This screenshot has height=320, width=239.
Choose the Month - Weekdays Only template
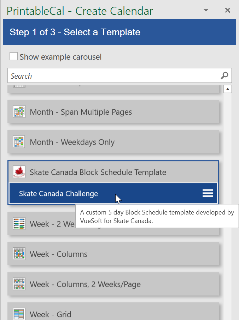click(72, 142)
